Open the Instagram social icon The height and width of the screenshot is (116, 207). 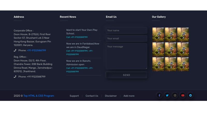click(x=175, y=95)
